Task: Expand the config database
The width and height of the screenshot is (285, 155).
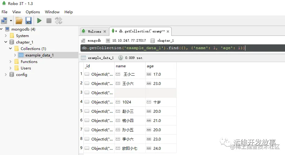Action: [x=6, y=75]
